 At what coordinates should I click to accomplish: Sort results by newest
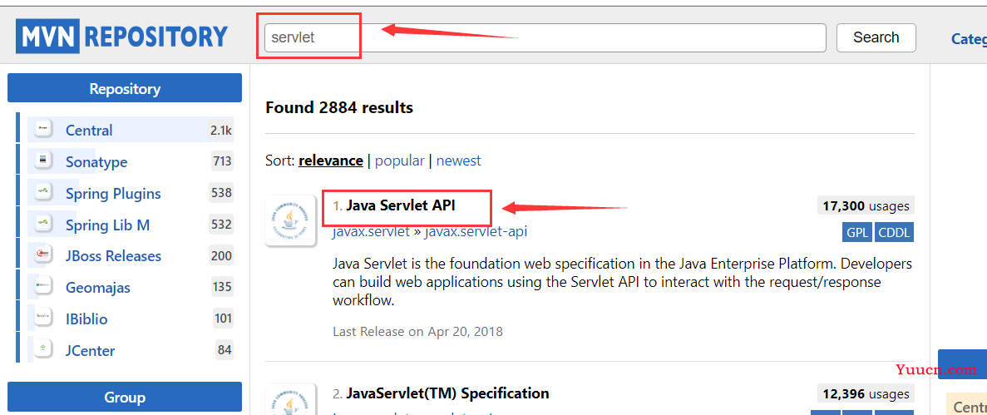tap(458, 161)
